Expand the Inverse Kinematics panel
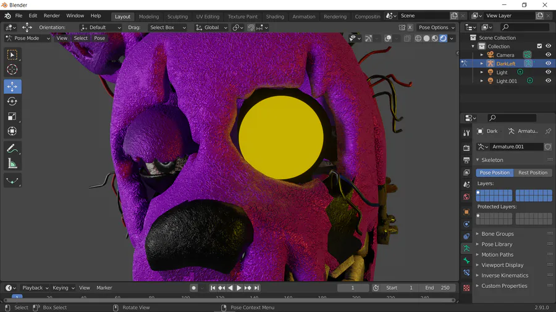This screenshot has width=556, height=312. click(x=505, y=276)
